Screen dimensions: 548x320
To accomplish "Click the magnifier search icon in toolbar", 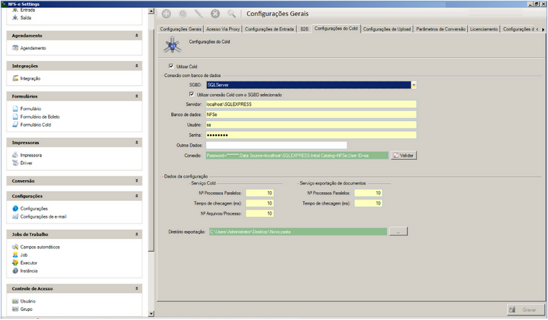I will (x=231, y=13).
